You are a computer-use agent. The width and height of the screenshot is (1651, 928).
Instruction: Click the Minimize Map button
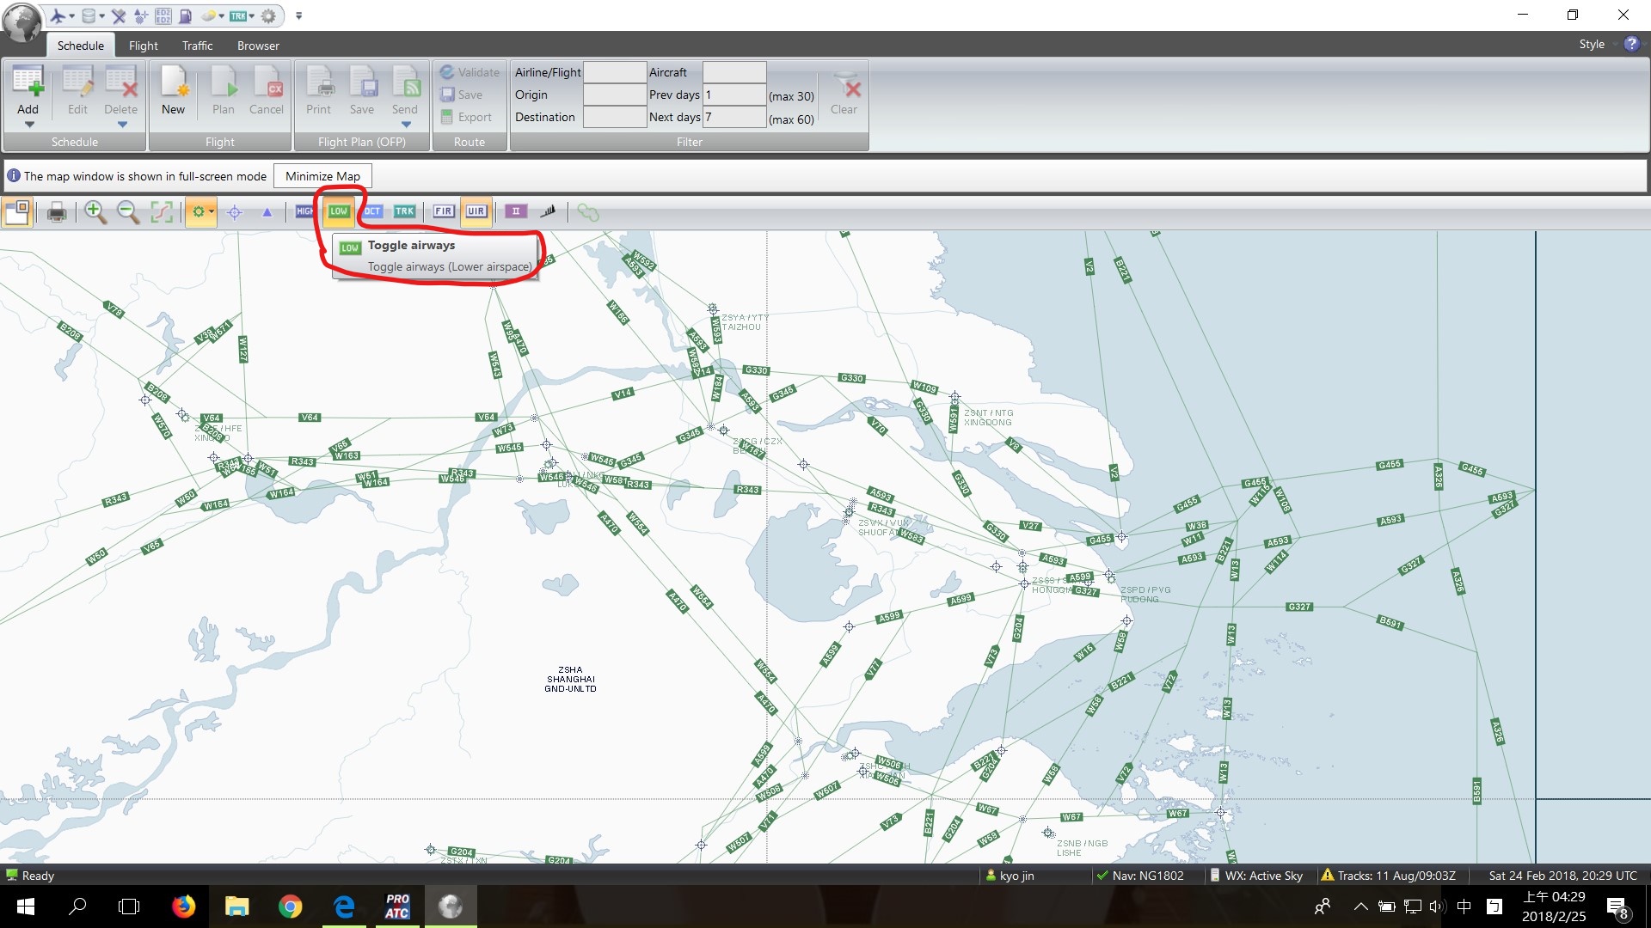pos(322,175)
